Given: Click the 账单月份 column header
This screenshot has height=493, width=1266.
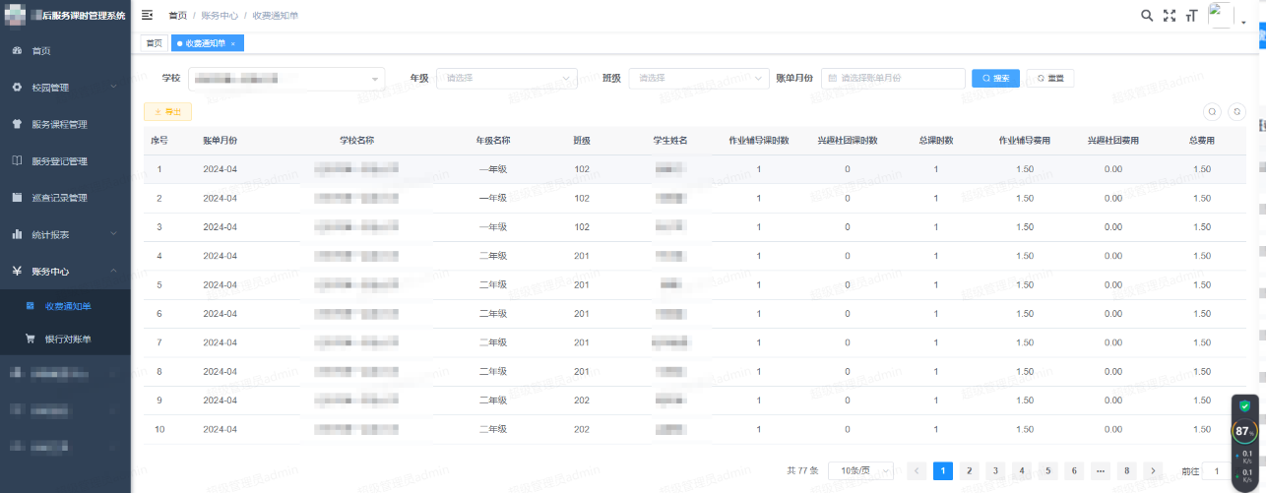Looking at the screenshot, I should tap(220, 141).
